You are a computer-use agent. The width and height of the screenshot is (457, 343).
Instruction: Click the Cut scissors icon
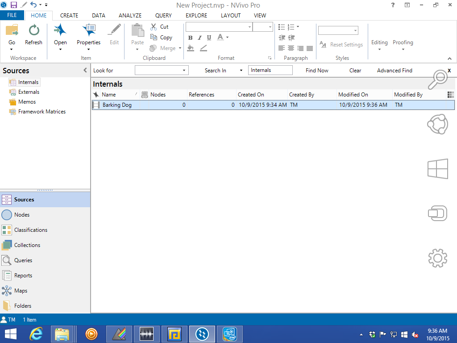[x=154, y=27]
